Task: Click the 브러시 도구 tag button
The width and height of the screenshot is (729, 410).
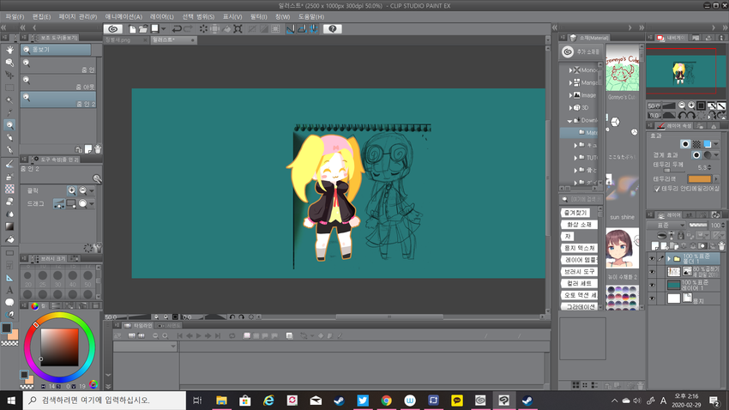Action: [x=579, y=271]
